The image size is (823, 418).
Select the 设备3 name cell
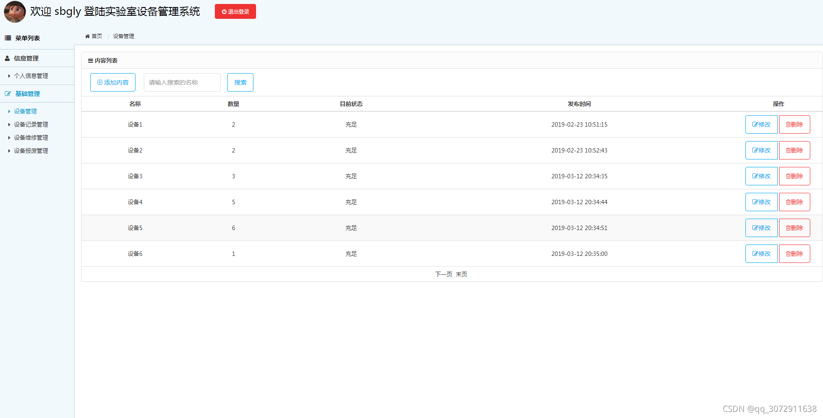135,176
